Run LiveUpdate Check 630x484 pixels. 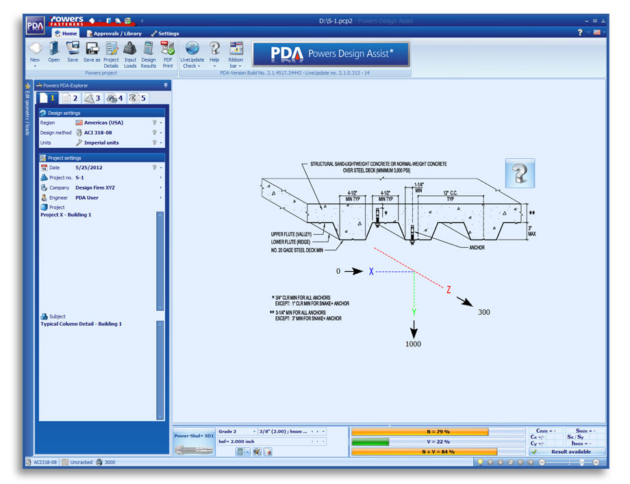pyautogui.click(x=192, y=49)
